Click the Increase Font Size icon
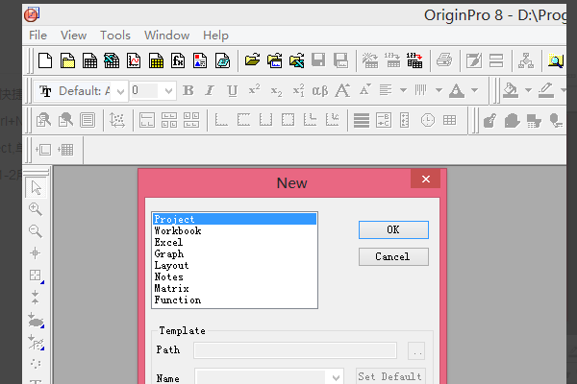Viewport: 577px width, 384px height. click(x=342, y=90)
